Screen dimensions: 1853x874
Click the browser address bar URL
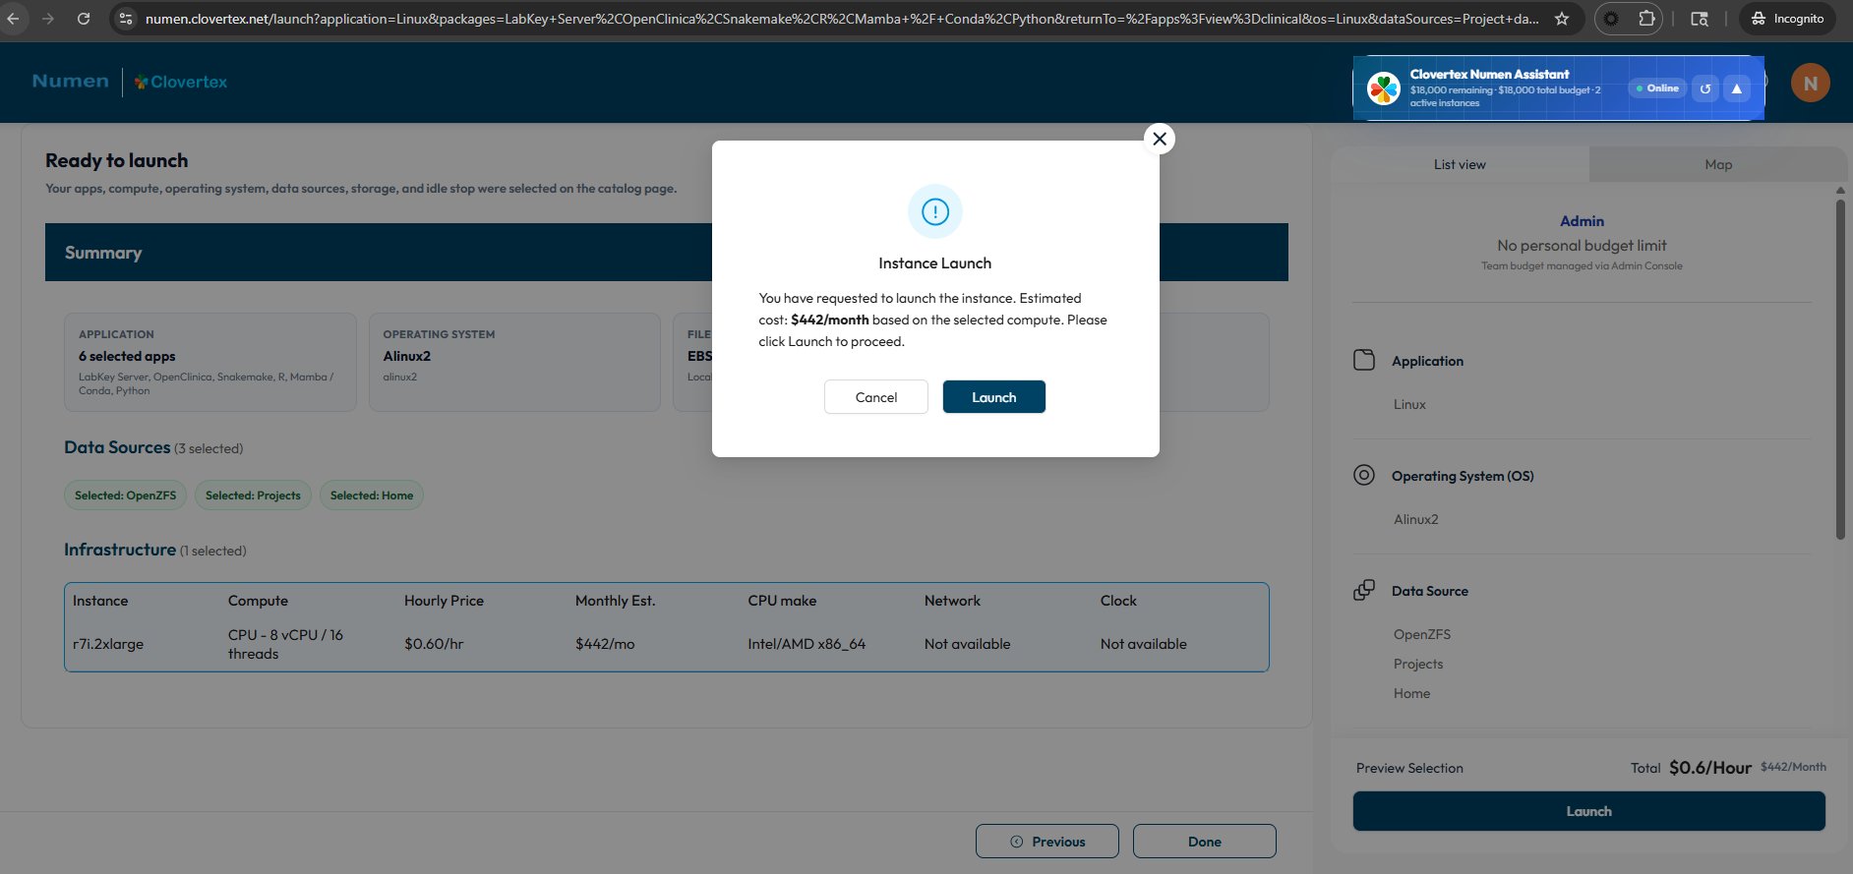click(842, 19)
